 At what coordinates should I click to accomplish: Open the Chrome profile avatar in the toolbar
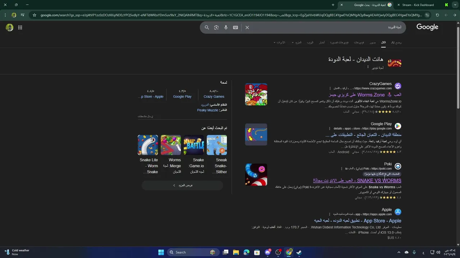click(14, 15)
